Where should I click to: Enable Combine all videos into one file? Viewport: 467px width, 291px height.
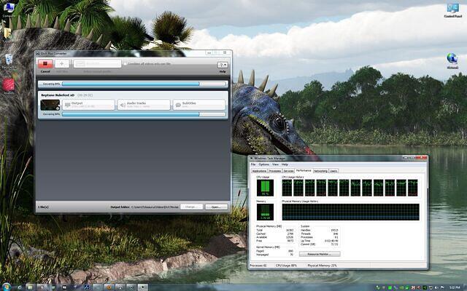(126, 63)
